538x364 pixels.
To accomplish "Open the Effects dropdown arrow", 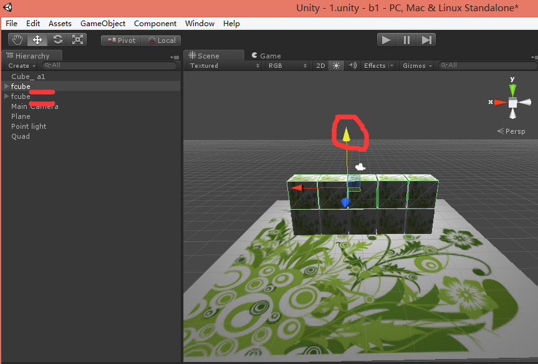I will tap(391, 65).
